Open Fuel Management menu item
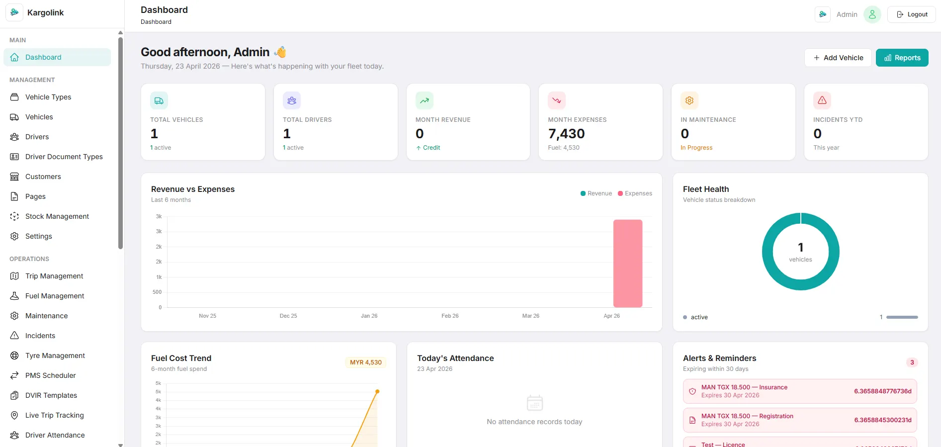This screenshot has width=941, height=447. coord(57,296)
